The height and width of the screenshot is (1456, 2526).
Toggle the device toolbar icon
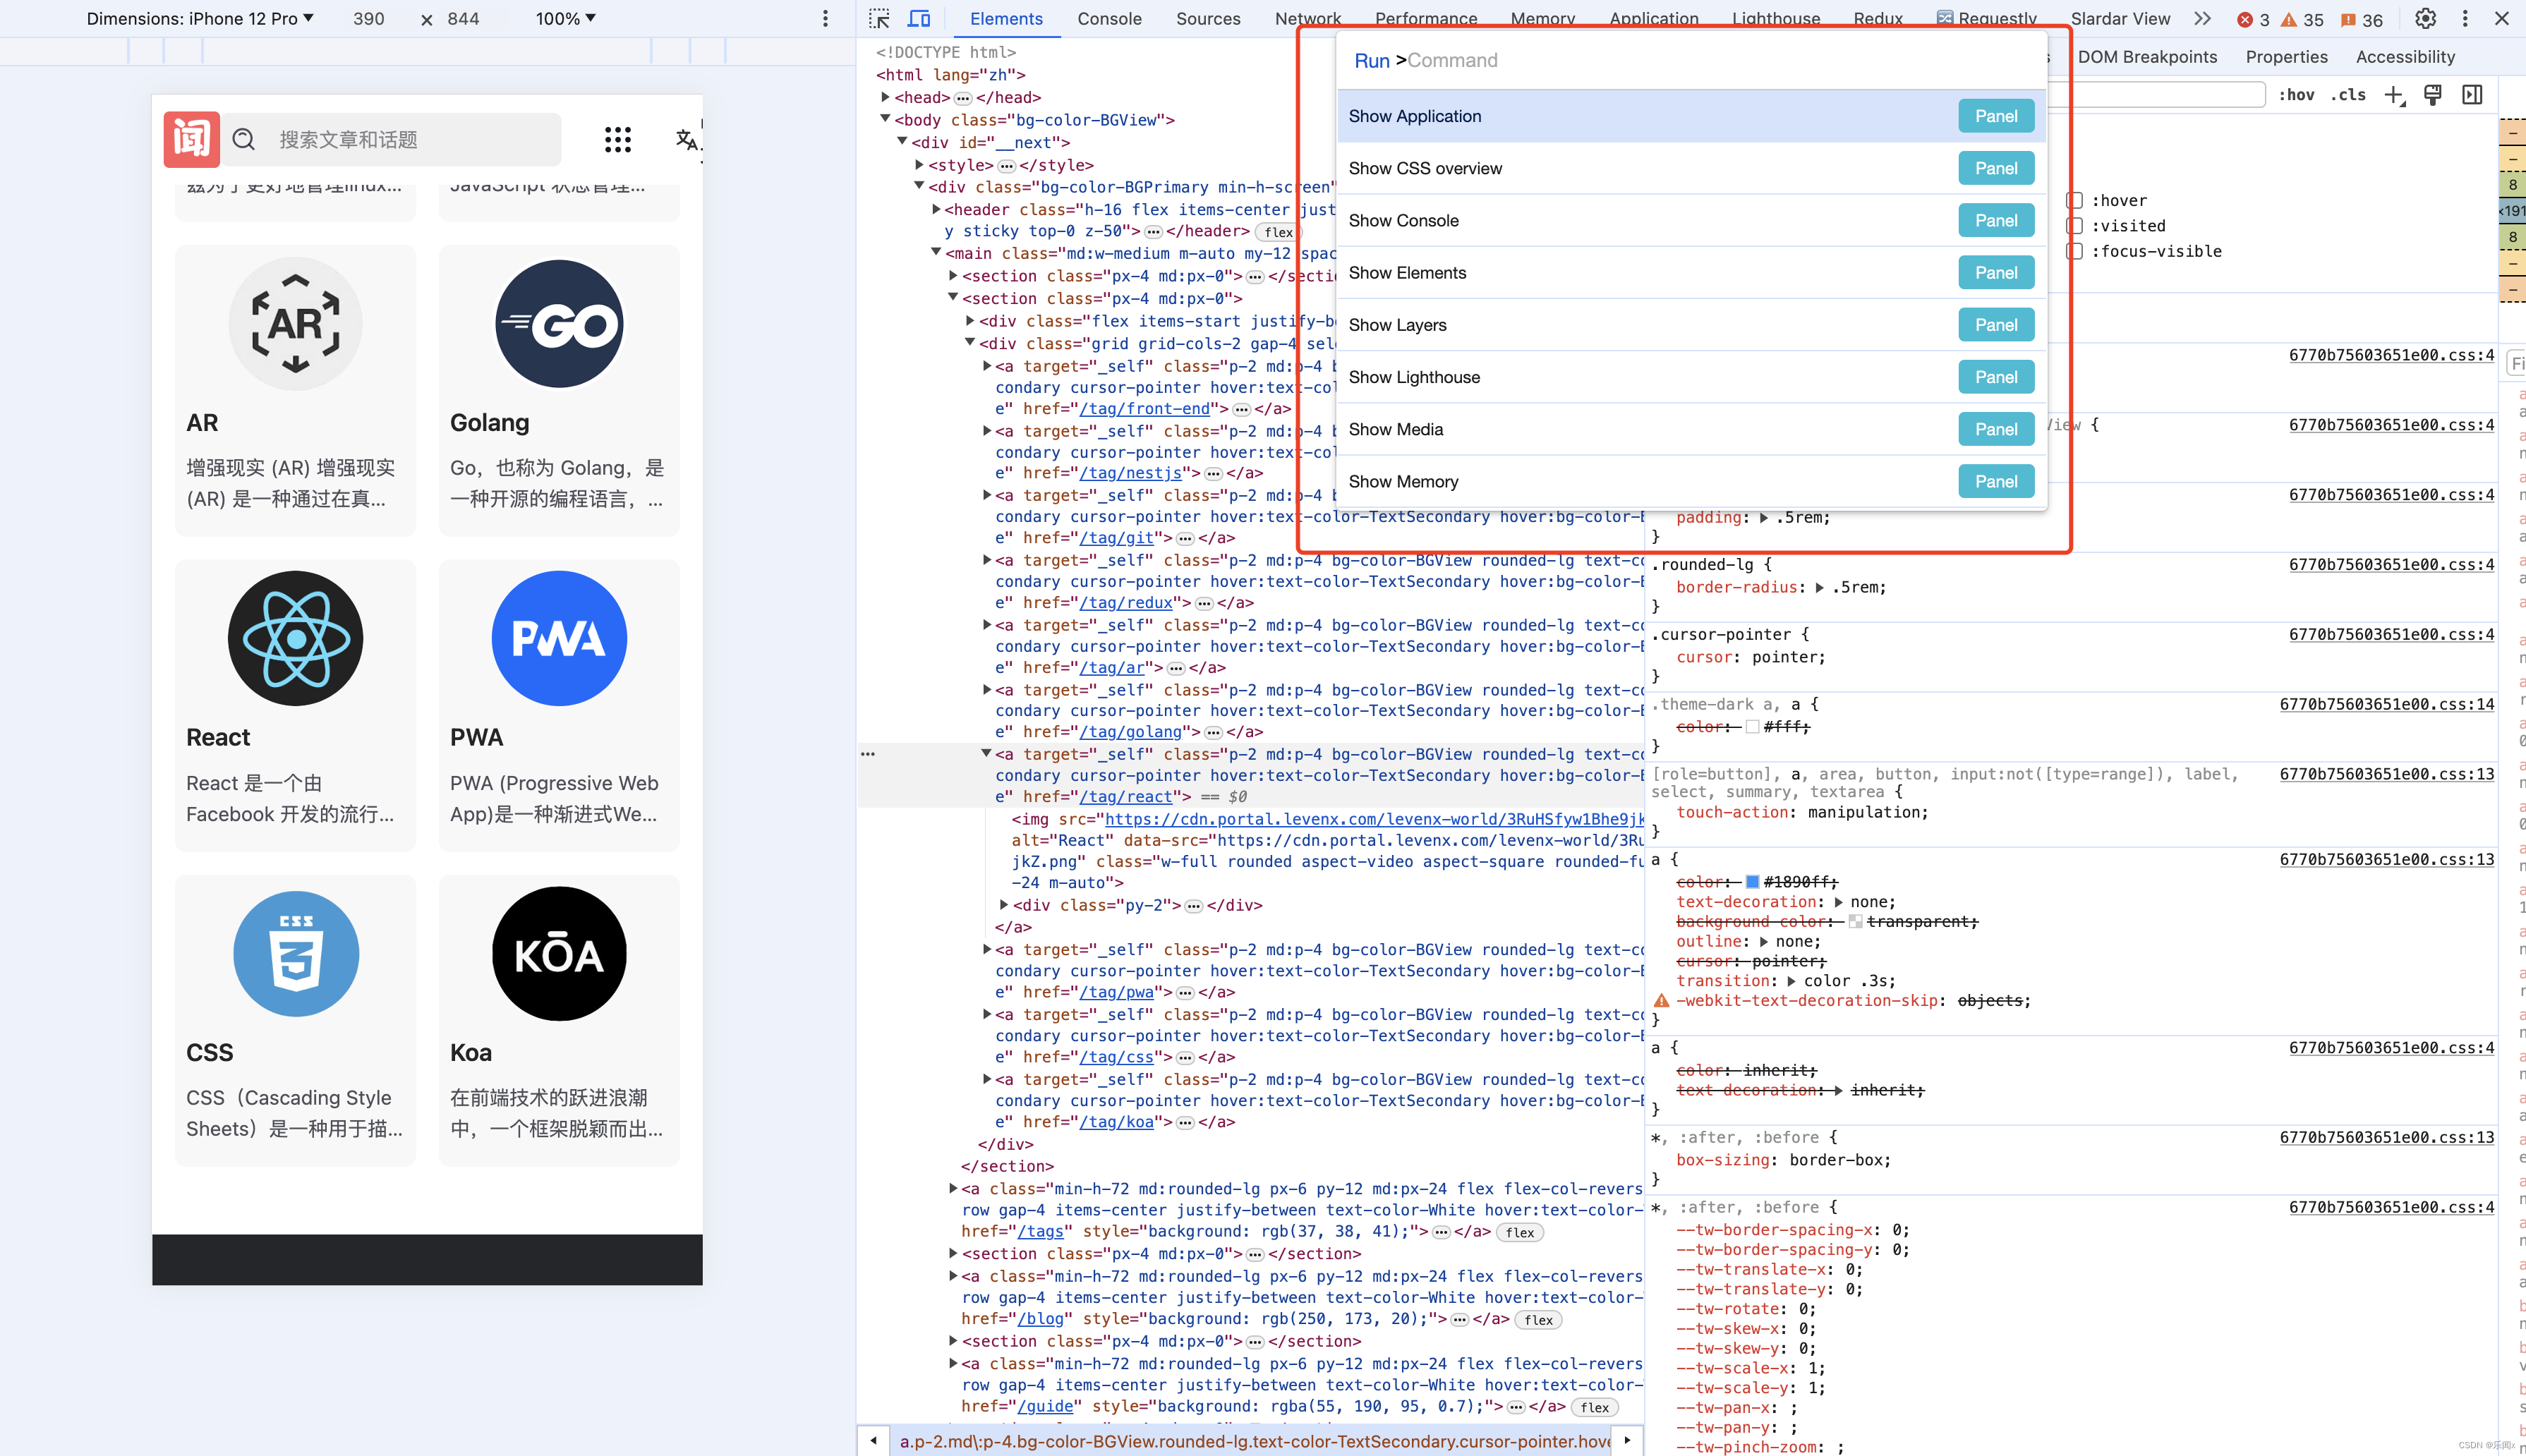point(919,19)
